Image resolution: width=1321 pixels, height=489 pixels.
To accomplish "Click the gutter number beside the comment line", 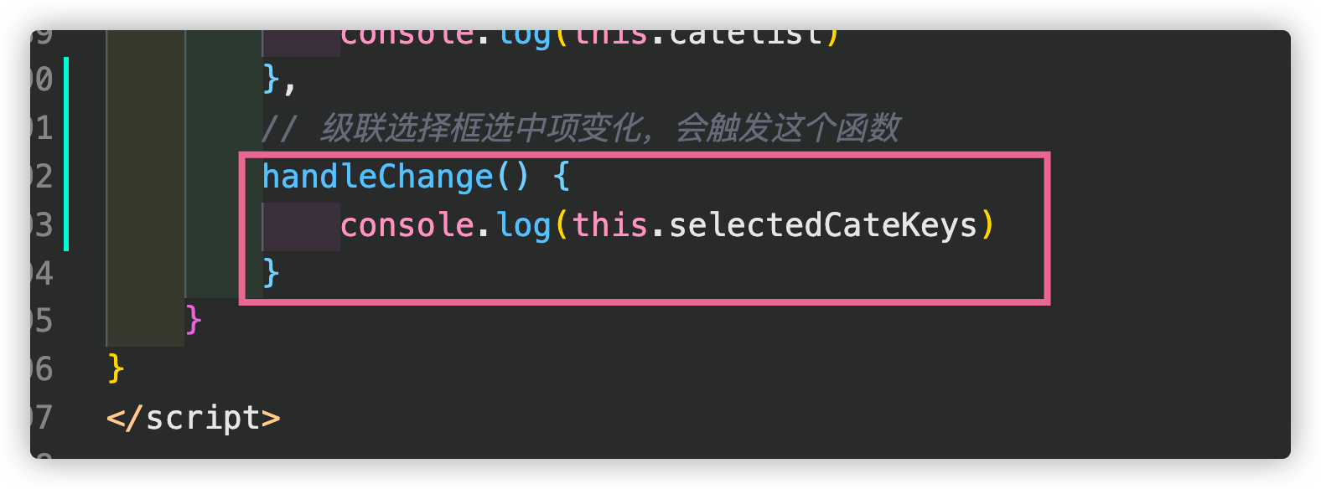I will pyautogui.click(x=42, y=128).
